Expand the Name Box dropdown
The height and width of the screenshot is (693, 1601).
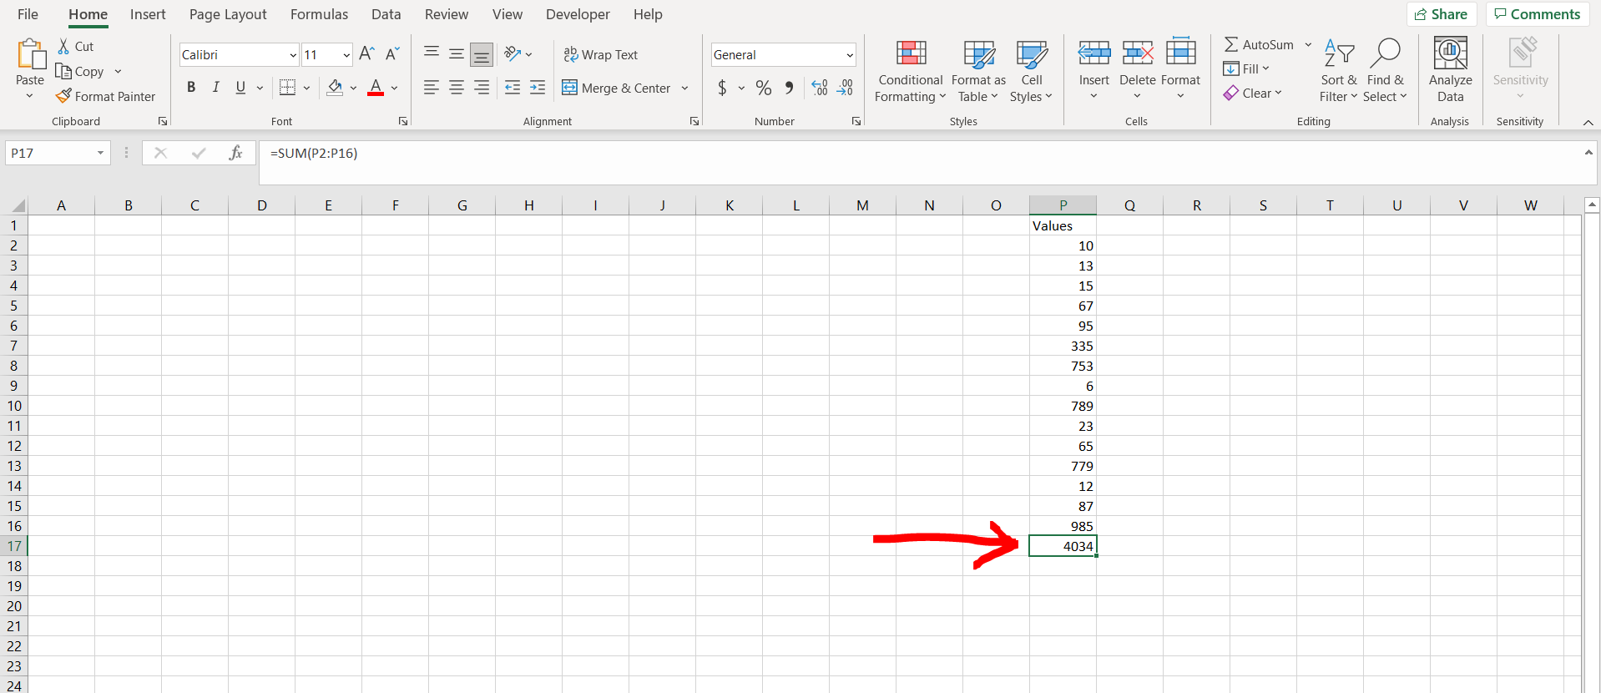pyautogui.click(x=100, y=153)
